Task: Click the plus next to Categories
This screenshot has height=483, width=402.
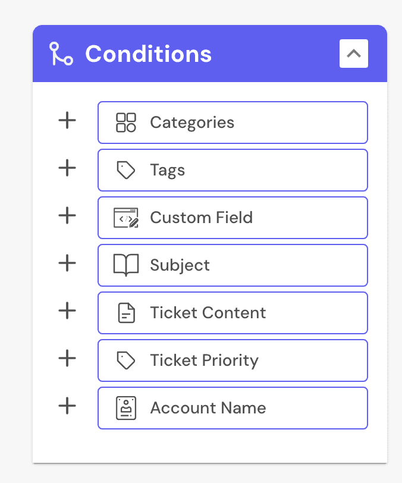Action: [67, 121]
